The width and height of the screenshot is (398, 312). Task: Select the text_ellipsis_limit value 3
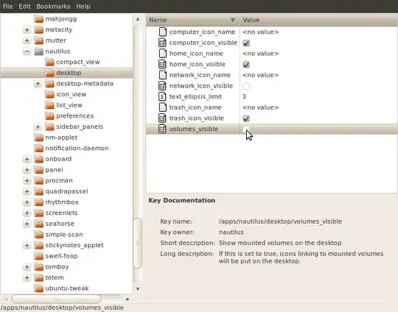click(244, 96)
